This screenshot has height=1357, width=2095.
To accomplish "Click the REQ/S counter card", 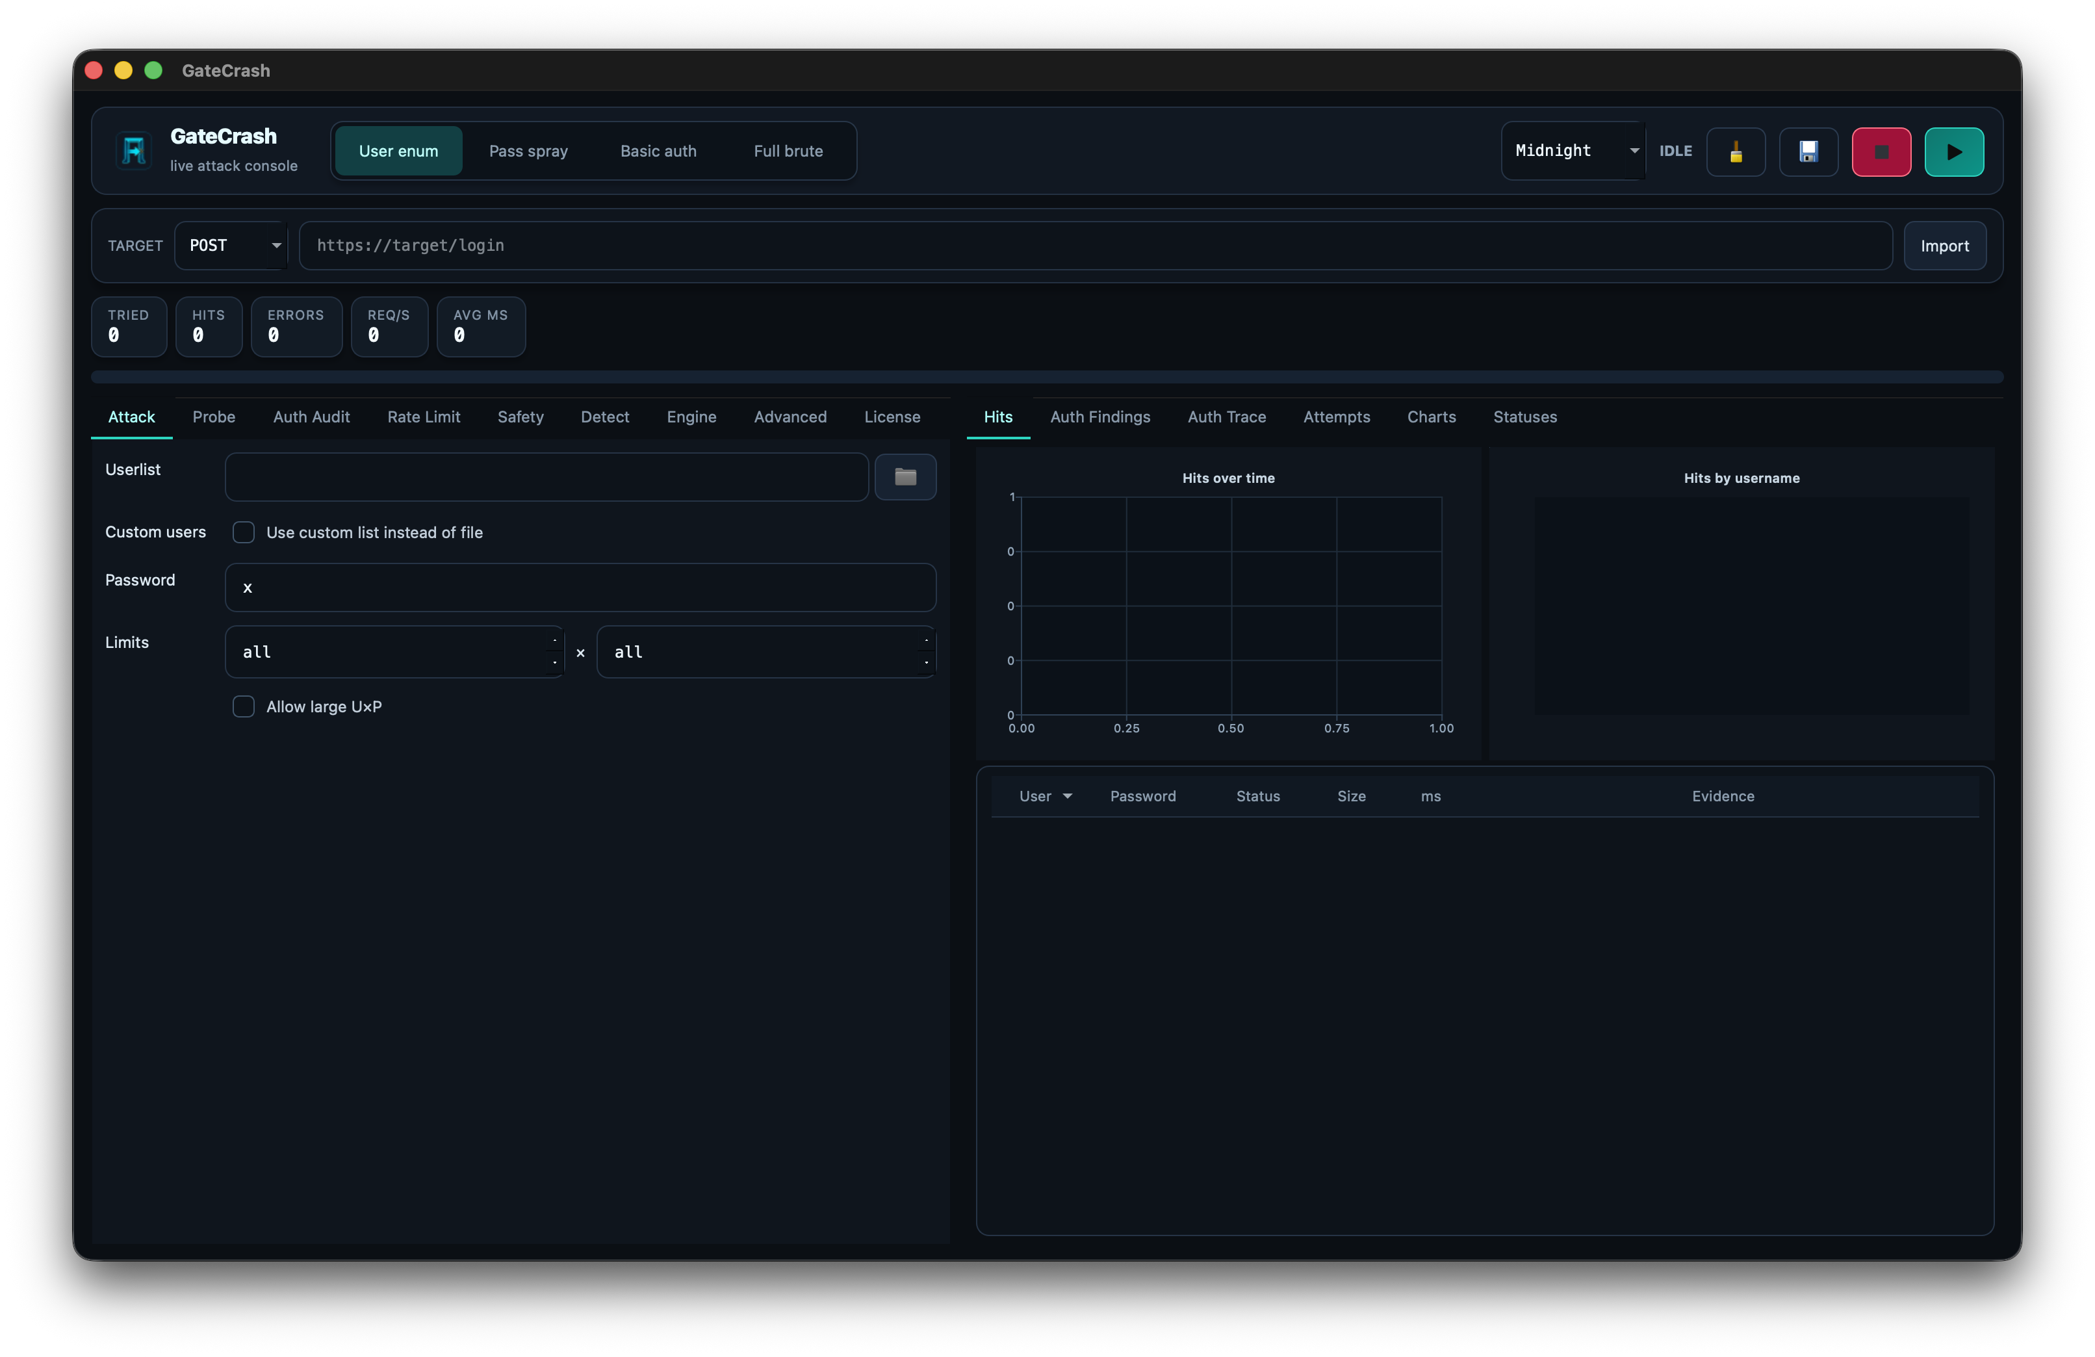I will 389,327.
